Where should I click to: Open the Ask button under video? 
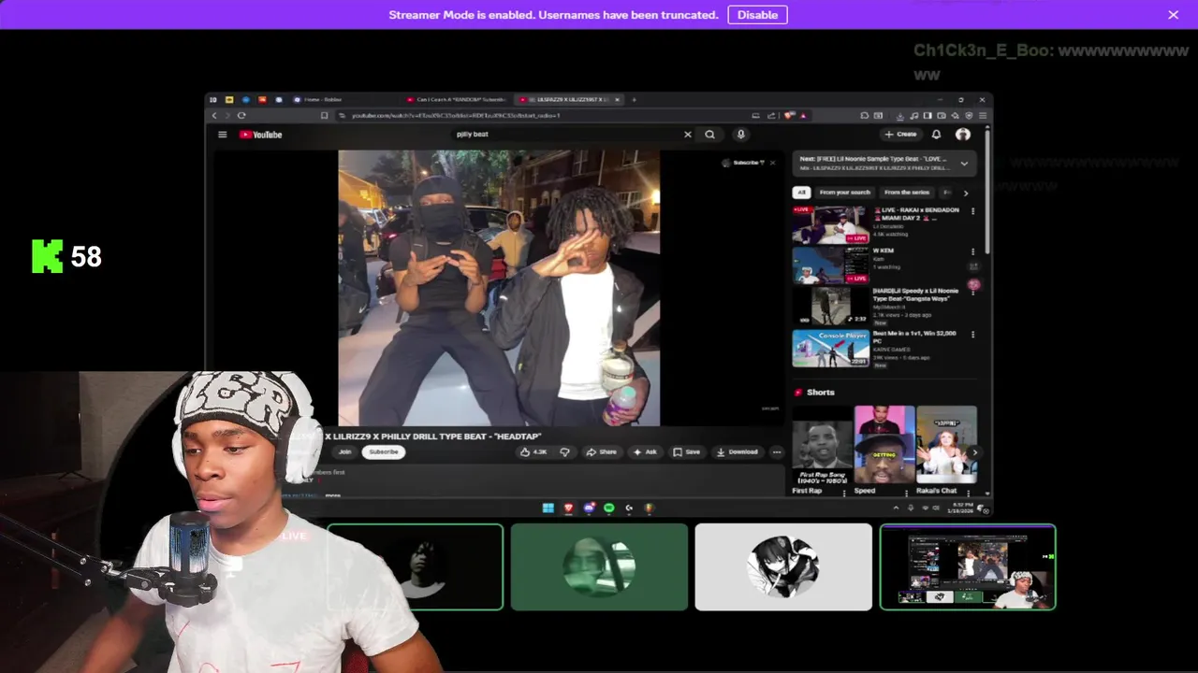(645, 452)
